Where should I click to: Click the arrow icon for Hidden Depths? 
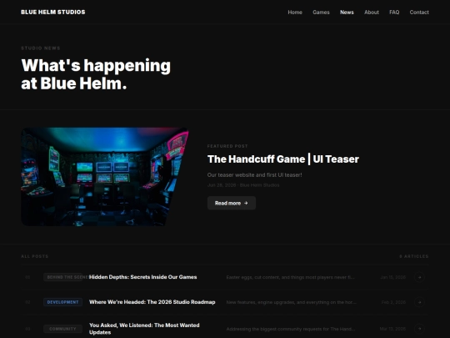419,277
